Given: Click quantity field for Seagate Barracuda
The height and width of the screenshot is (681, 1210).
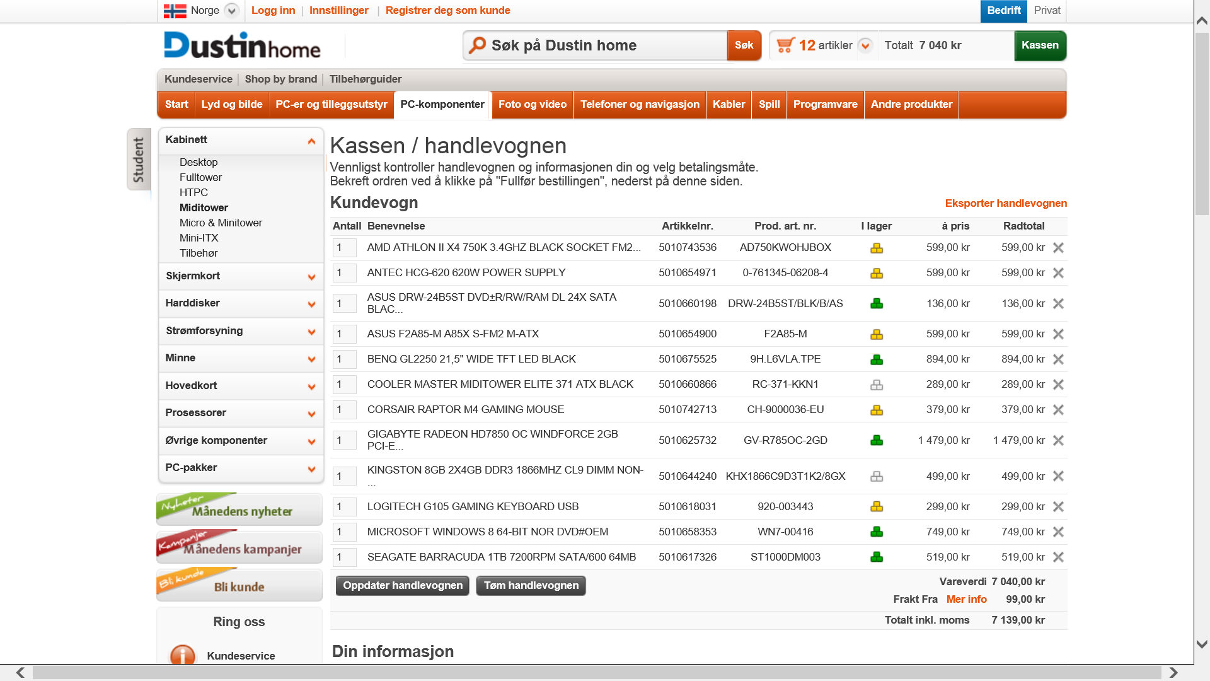Looking at the screenshot, I should coord(344,557).
